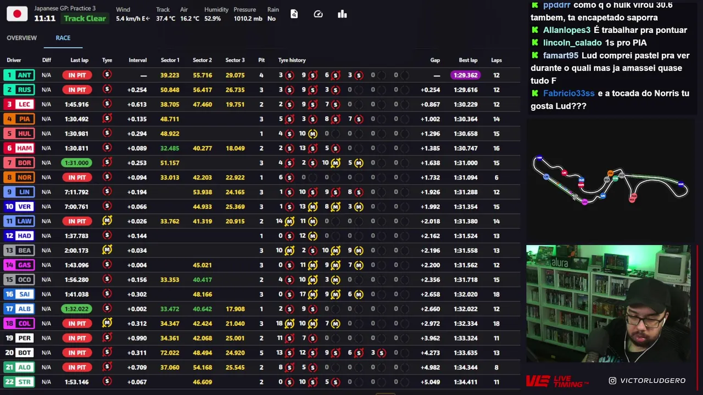703x395 pixels.
Task: Click BOR's green last lap 1:31.000
Action: point(76,162)
